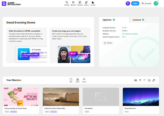Viewport: 164px width, 116px height.
Task: Click the purple monster AI sample image
Action: click(80, 49)
